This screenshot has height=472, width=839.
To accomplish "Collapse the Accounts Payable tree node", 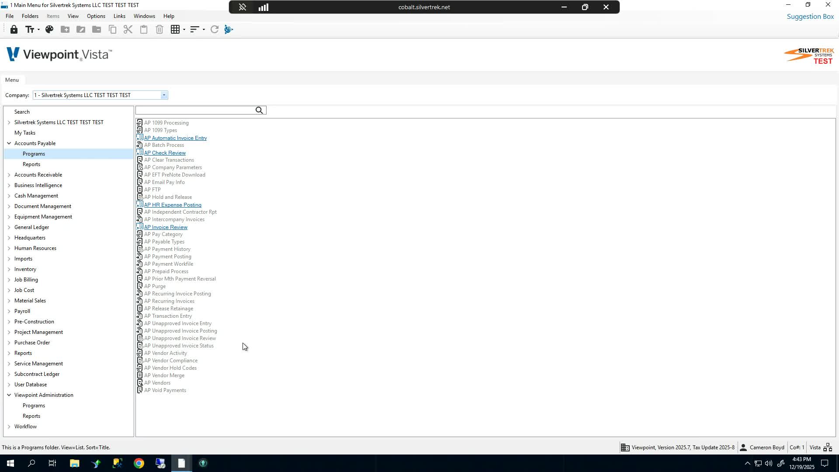I will tap(9, 143).
